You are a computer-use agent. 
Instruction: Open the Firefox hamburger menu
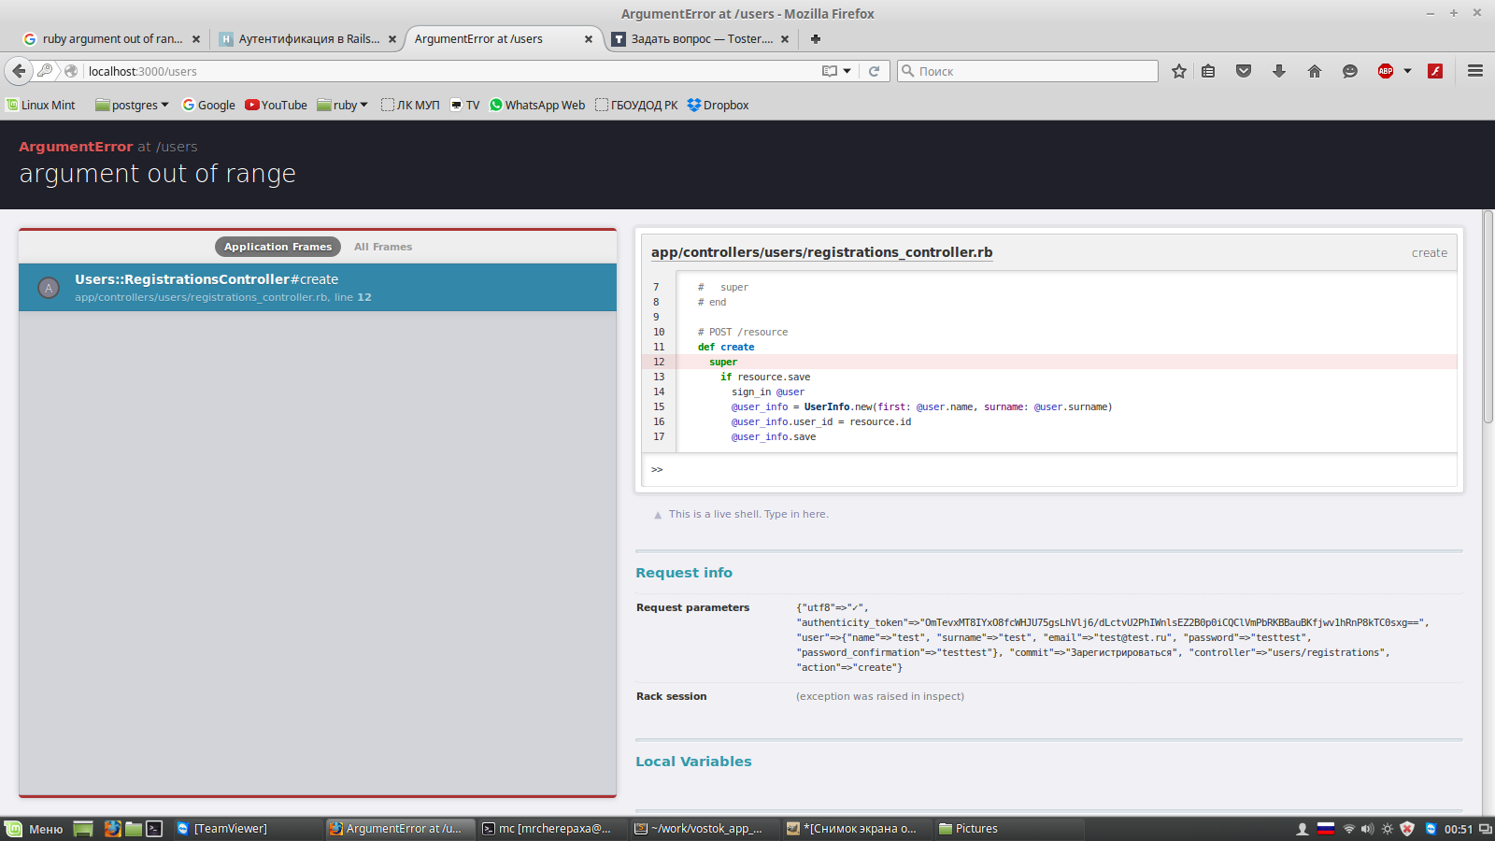click(1475, 71)
